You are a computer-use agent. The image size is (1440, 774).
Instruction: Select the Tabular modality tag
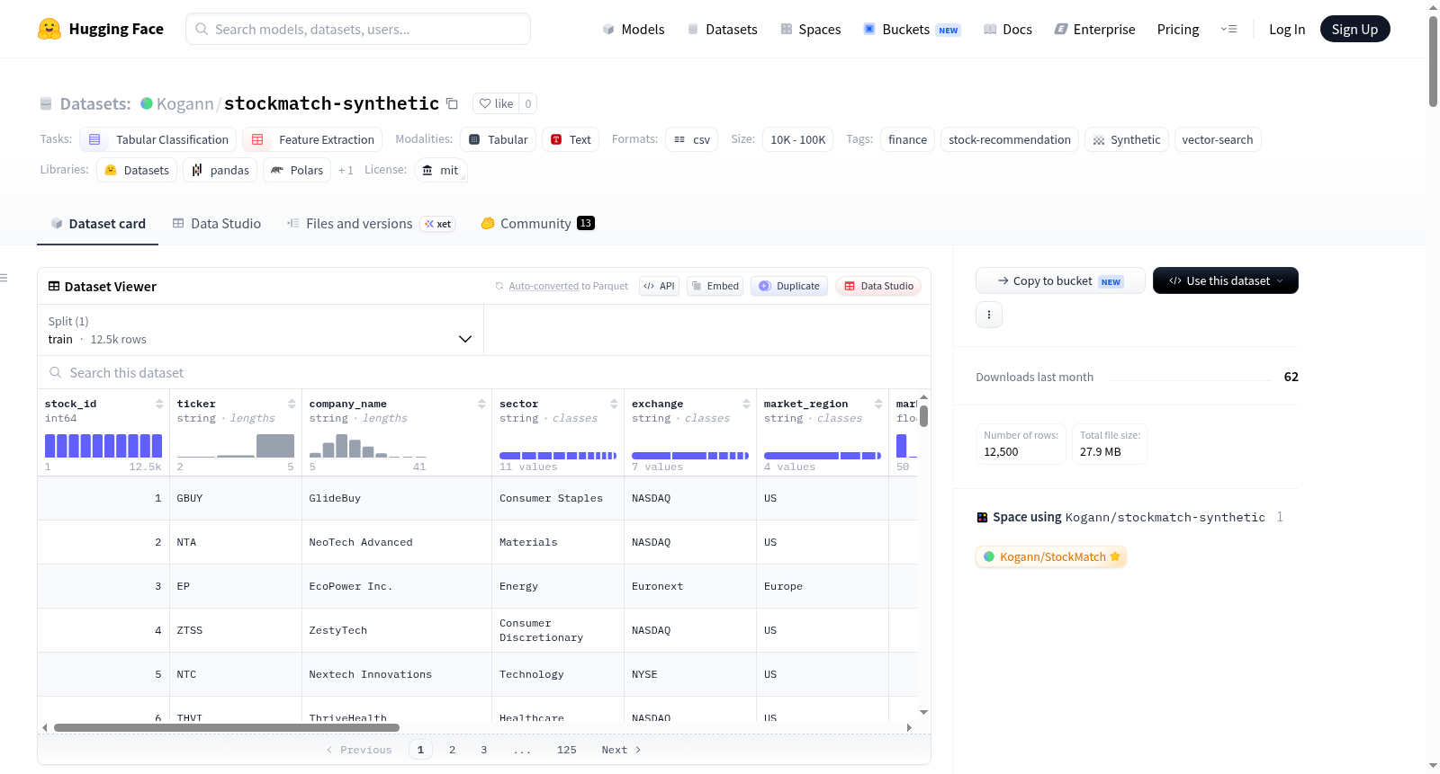499,139
